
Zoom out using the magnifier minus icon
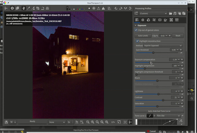pyautogui.click(x=88, y=122)
